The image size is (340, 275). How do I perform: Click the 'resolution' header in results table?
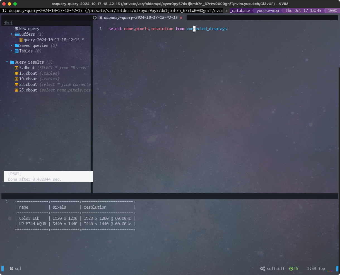pyautogui.click(x=95, y=207)
